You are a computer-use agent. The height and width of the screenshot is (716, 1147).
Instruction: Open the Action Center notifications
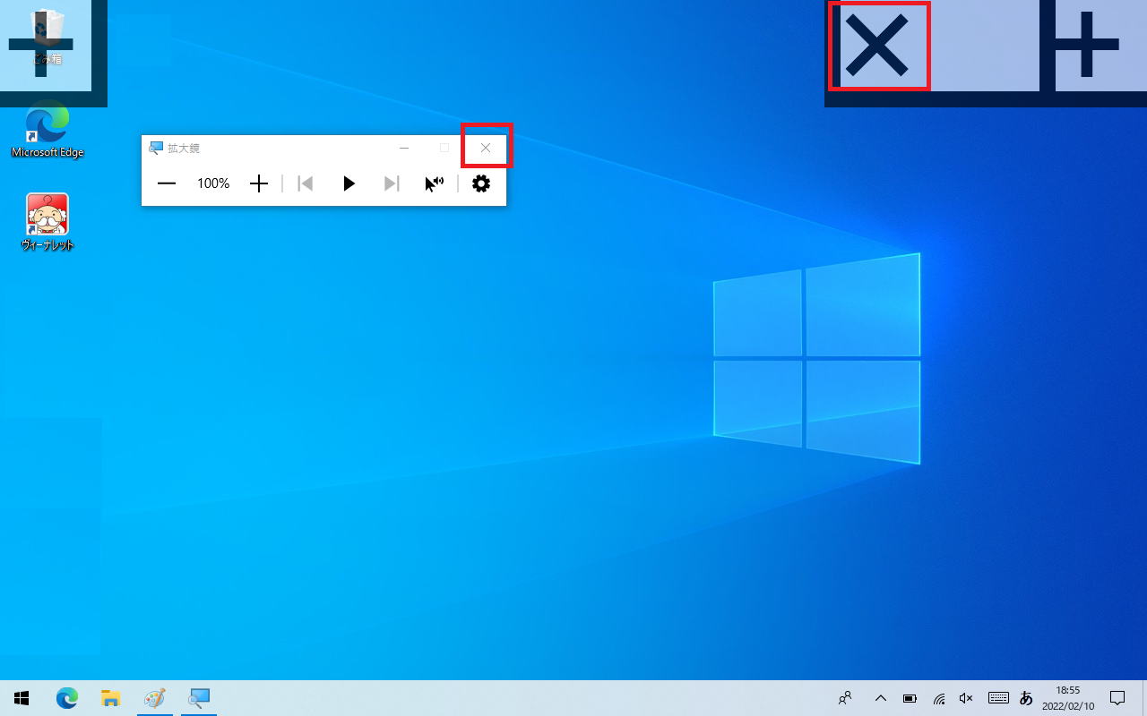click(1117, 698)
